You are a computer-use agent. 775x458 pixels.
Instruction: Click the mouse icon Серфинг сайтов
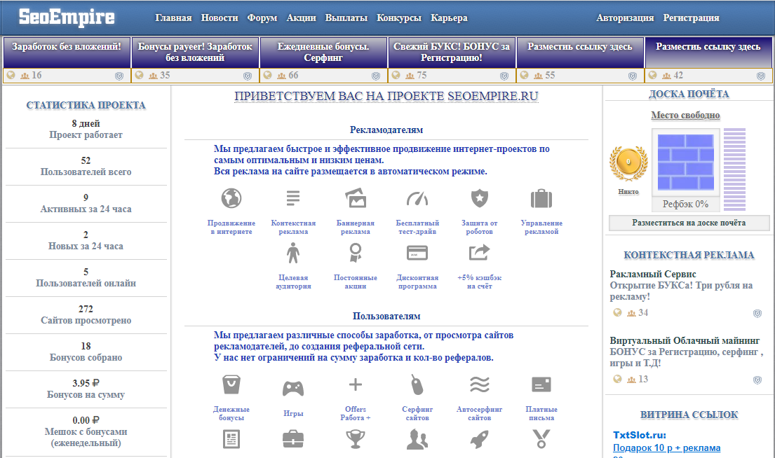(417, 384)
